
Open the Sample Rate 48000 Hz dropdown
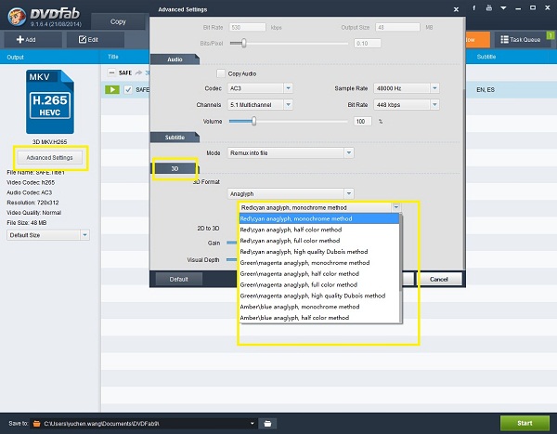(x=407, y=88)
